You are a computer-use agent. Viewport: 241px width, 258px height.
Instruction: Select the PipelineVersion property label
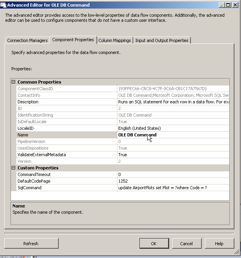(31, 141)
